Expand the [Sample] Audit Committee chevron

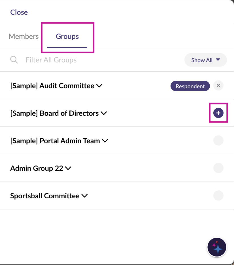99,86
